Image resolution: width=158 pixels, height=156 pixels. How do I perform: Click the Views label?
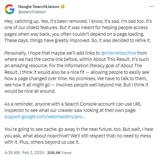(66, 153)
